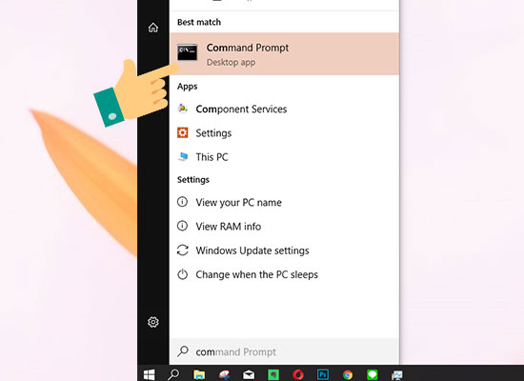The height and width of the screenshot is (381, 524).
Task: Open the Windows Start menu button
Action: (x=149, y=374)
